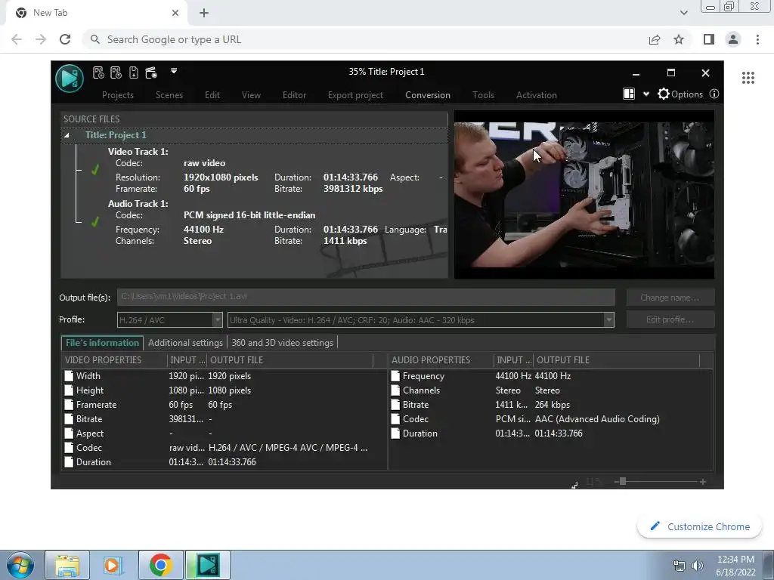Open the Edit menu

(212, 94)
